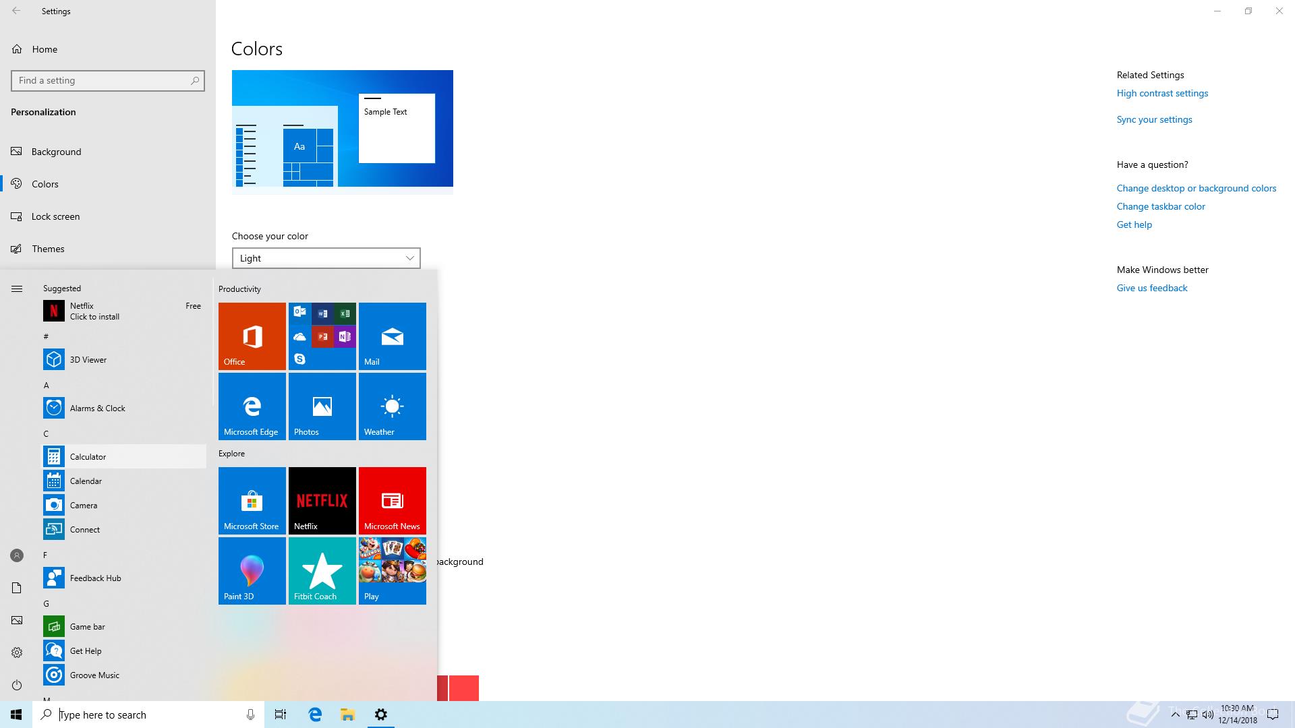Open Edge from the taskbar
Viewport: 1295px width, 728px height.
pyautogui.click(x=315, y=715)
